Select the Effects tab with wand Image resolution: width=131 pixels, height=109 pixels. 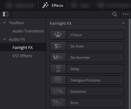pos(53,5)
